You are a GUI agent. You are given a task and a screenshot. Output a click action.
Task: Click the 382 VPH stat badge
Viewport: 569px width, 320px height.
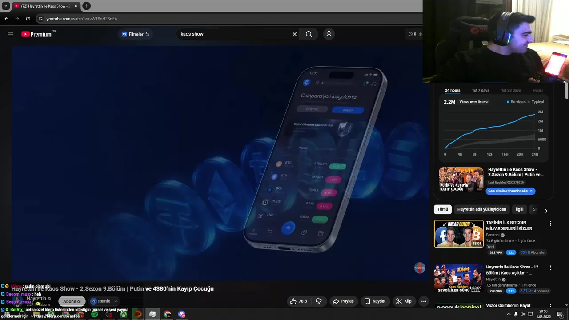pyautogui.click(x=496, y=252)
